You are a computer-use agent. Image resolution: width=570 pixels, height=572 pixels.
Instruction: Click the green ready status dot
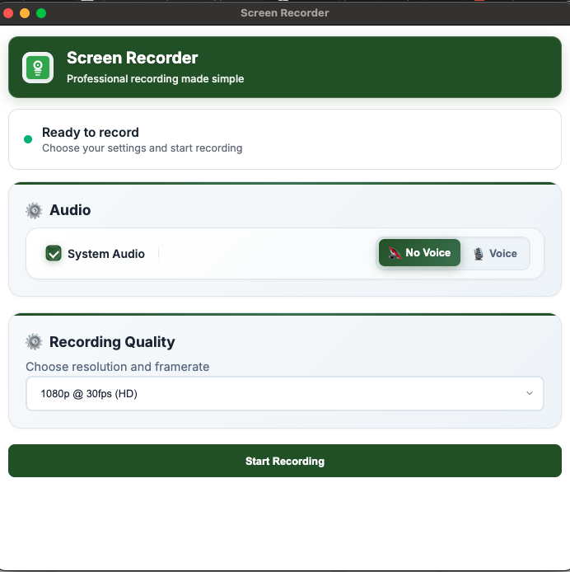click(28, 139)
